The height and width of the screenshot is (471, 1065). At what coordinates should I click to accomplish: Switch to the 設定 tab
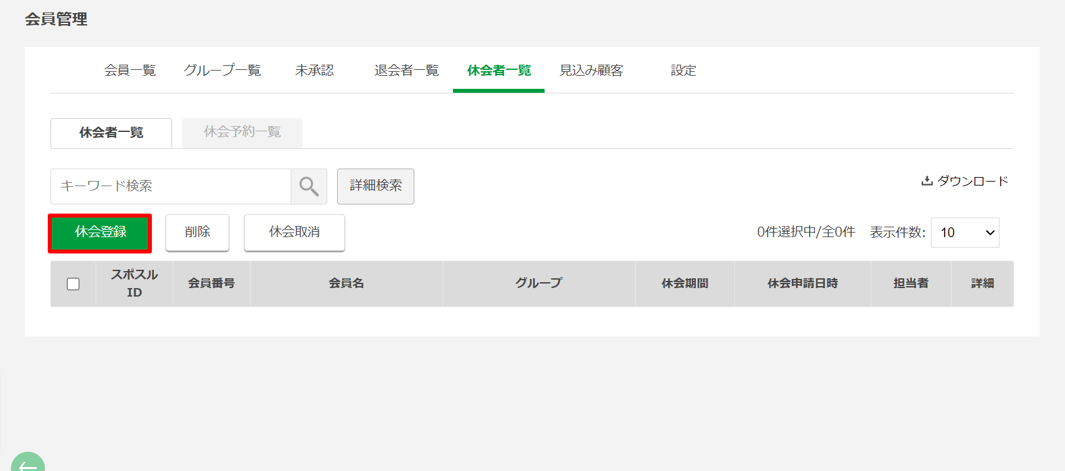[x=683, y=71]
